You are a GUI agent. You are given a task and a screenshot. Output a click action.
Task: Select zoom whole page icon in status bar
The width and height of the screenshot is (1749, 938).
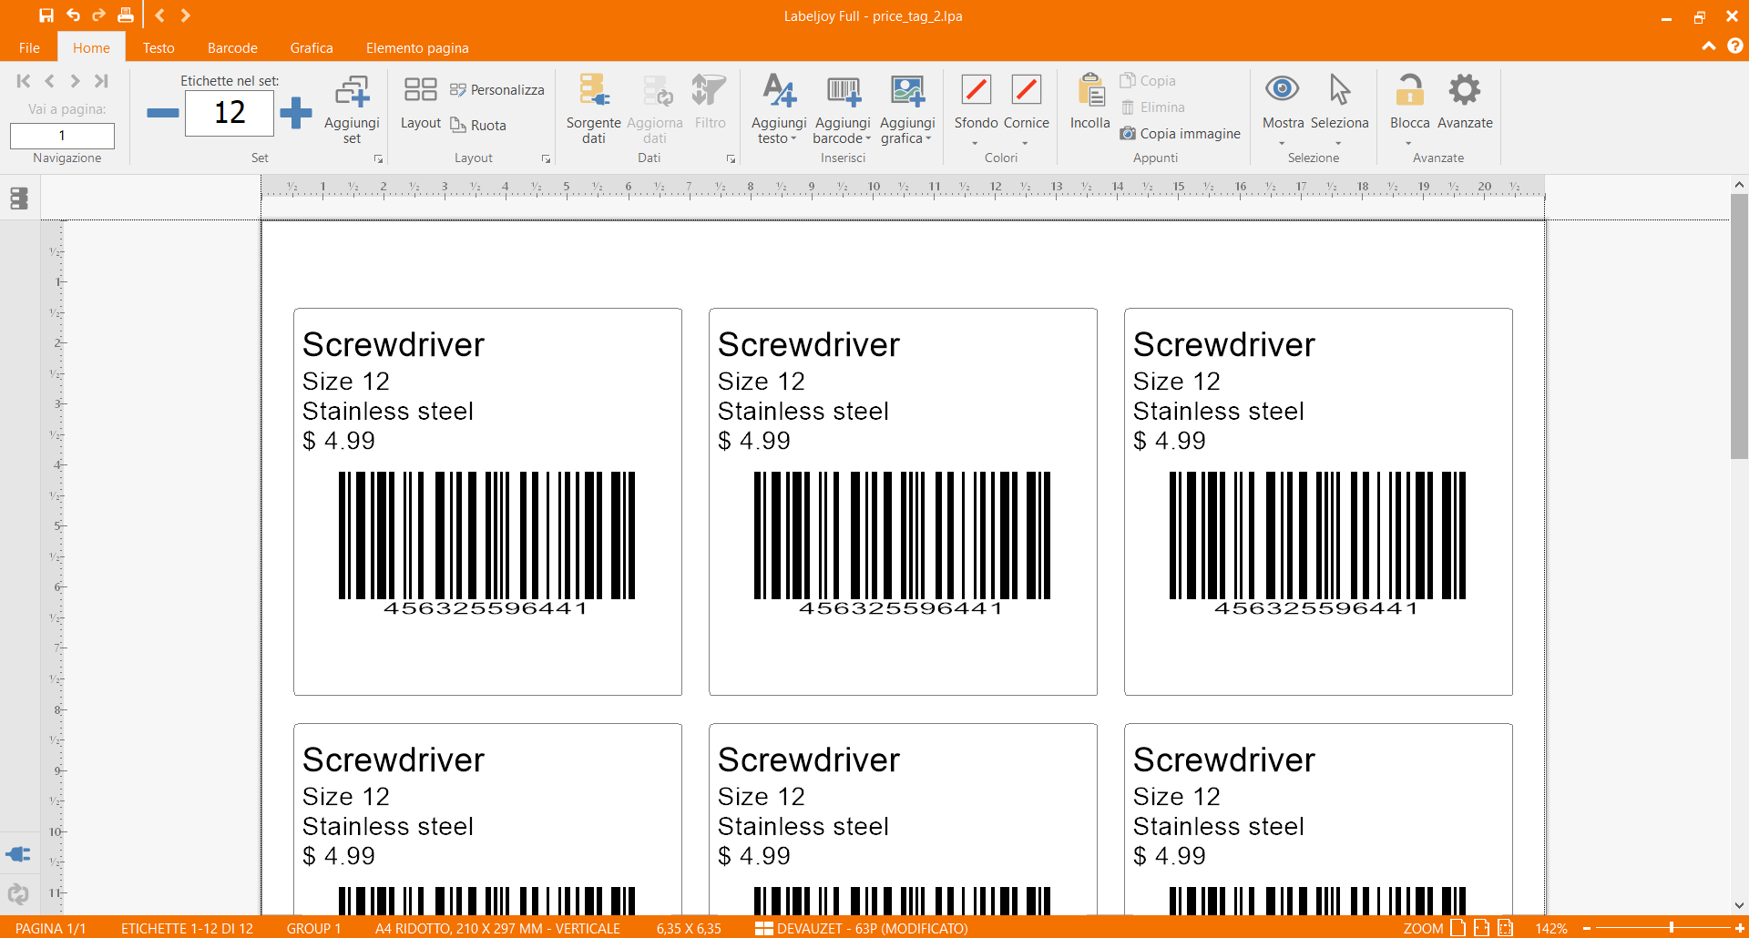(x=1458, y=928)
